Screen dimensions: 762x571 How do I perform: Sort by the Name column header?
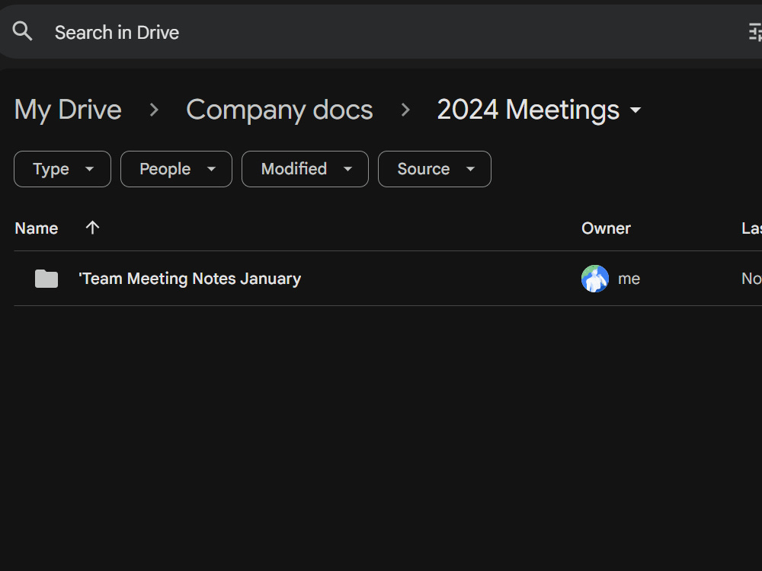tap(37, 228)
